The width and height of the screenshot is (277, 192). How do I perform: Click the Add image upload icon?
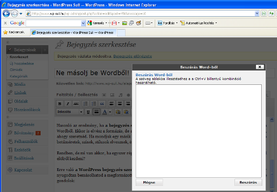(x=104, y=95)
